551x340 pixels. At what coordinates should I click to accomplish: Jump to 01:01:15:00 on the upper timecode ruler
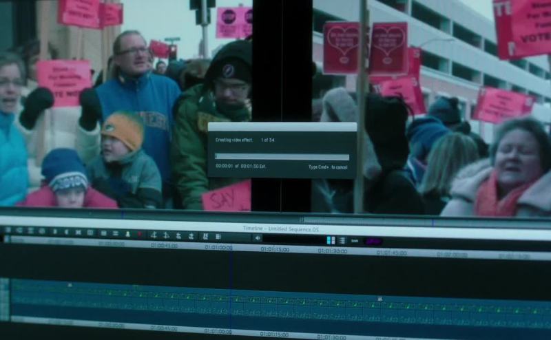pos(275,249)
